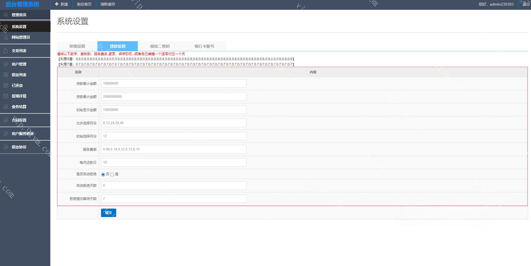Click the grid icon beside 借款列表
The image size is (531, 266).
[6, 75]
